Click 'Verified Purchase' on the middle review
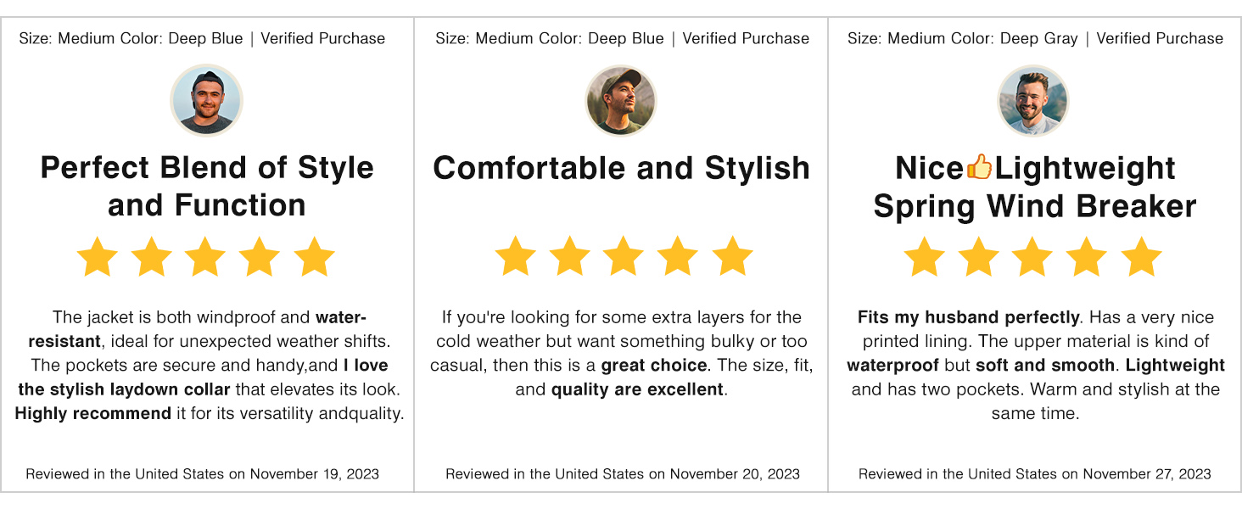The image size is (1242, 509). 746,39
